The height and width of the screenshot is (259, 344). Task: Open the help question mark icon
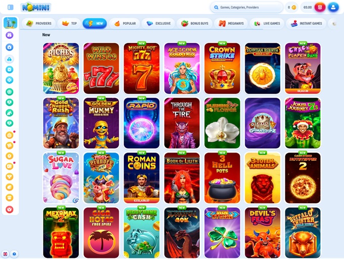click(x=14, y=254)
